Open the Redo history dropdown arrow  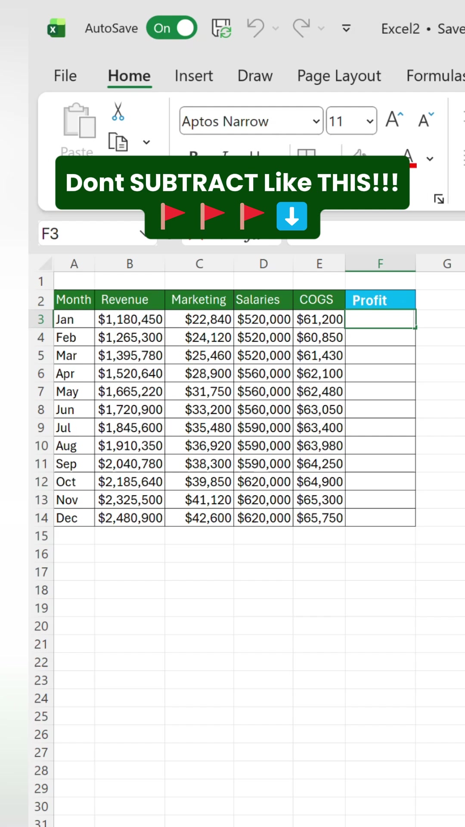coord(321,29)
